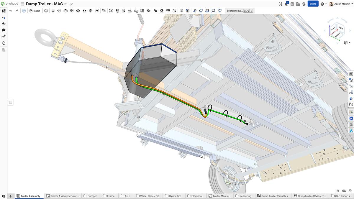
Task: Expand the dropdown arrow next to the Help icon
Action: (326, 4)
